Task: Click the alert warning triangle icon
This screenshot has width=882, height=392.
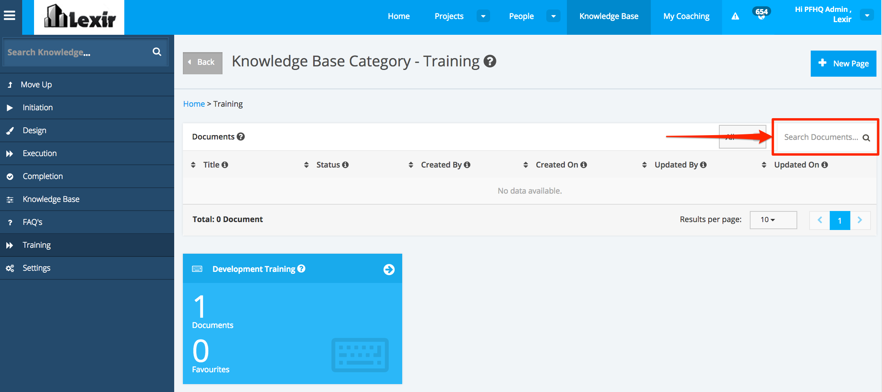Action: (735, 16)
